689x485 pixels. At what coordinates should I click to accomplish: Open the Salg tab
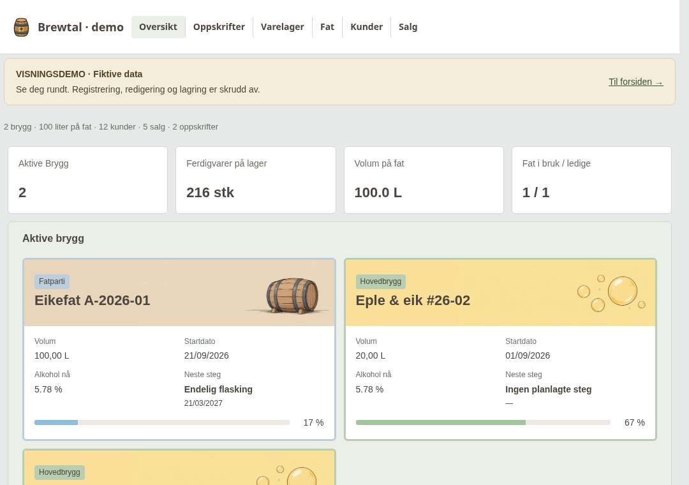pos(408,27)
